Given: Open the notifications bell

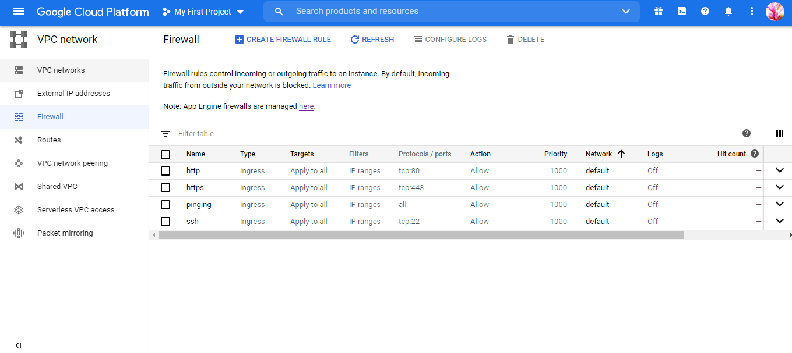Looking at the screenshot, I should (x=728, y=12).
